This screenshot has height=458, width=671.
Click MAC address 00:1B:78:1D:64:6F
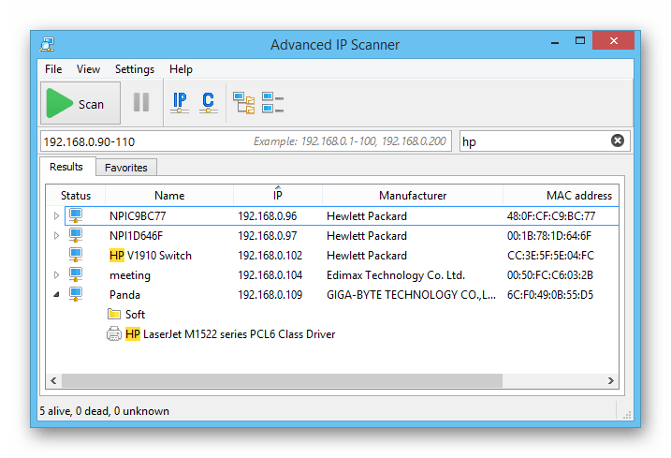[x=549, y=236]
